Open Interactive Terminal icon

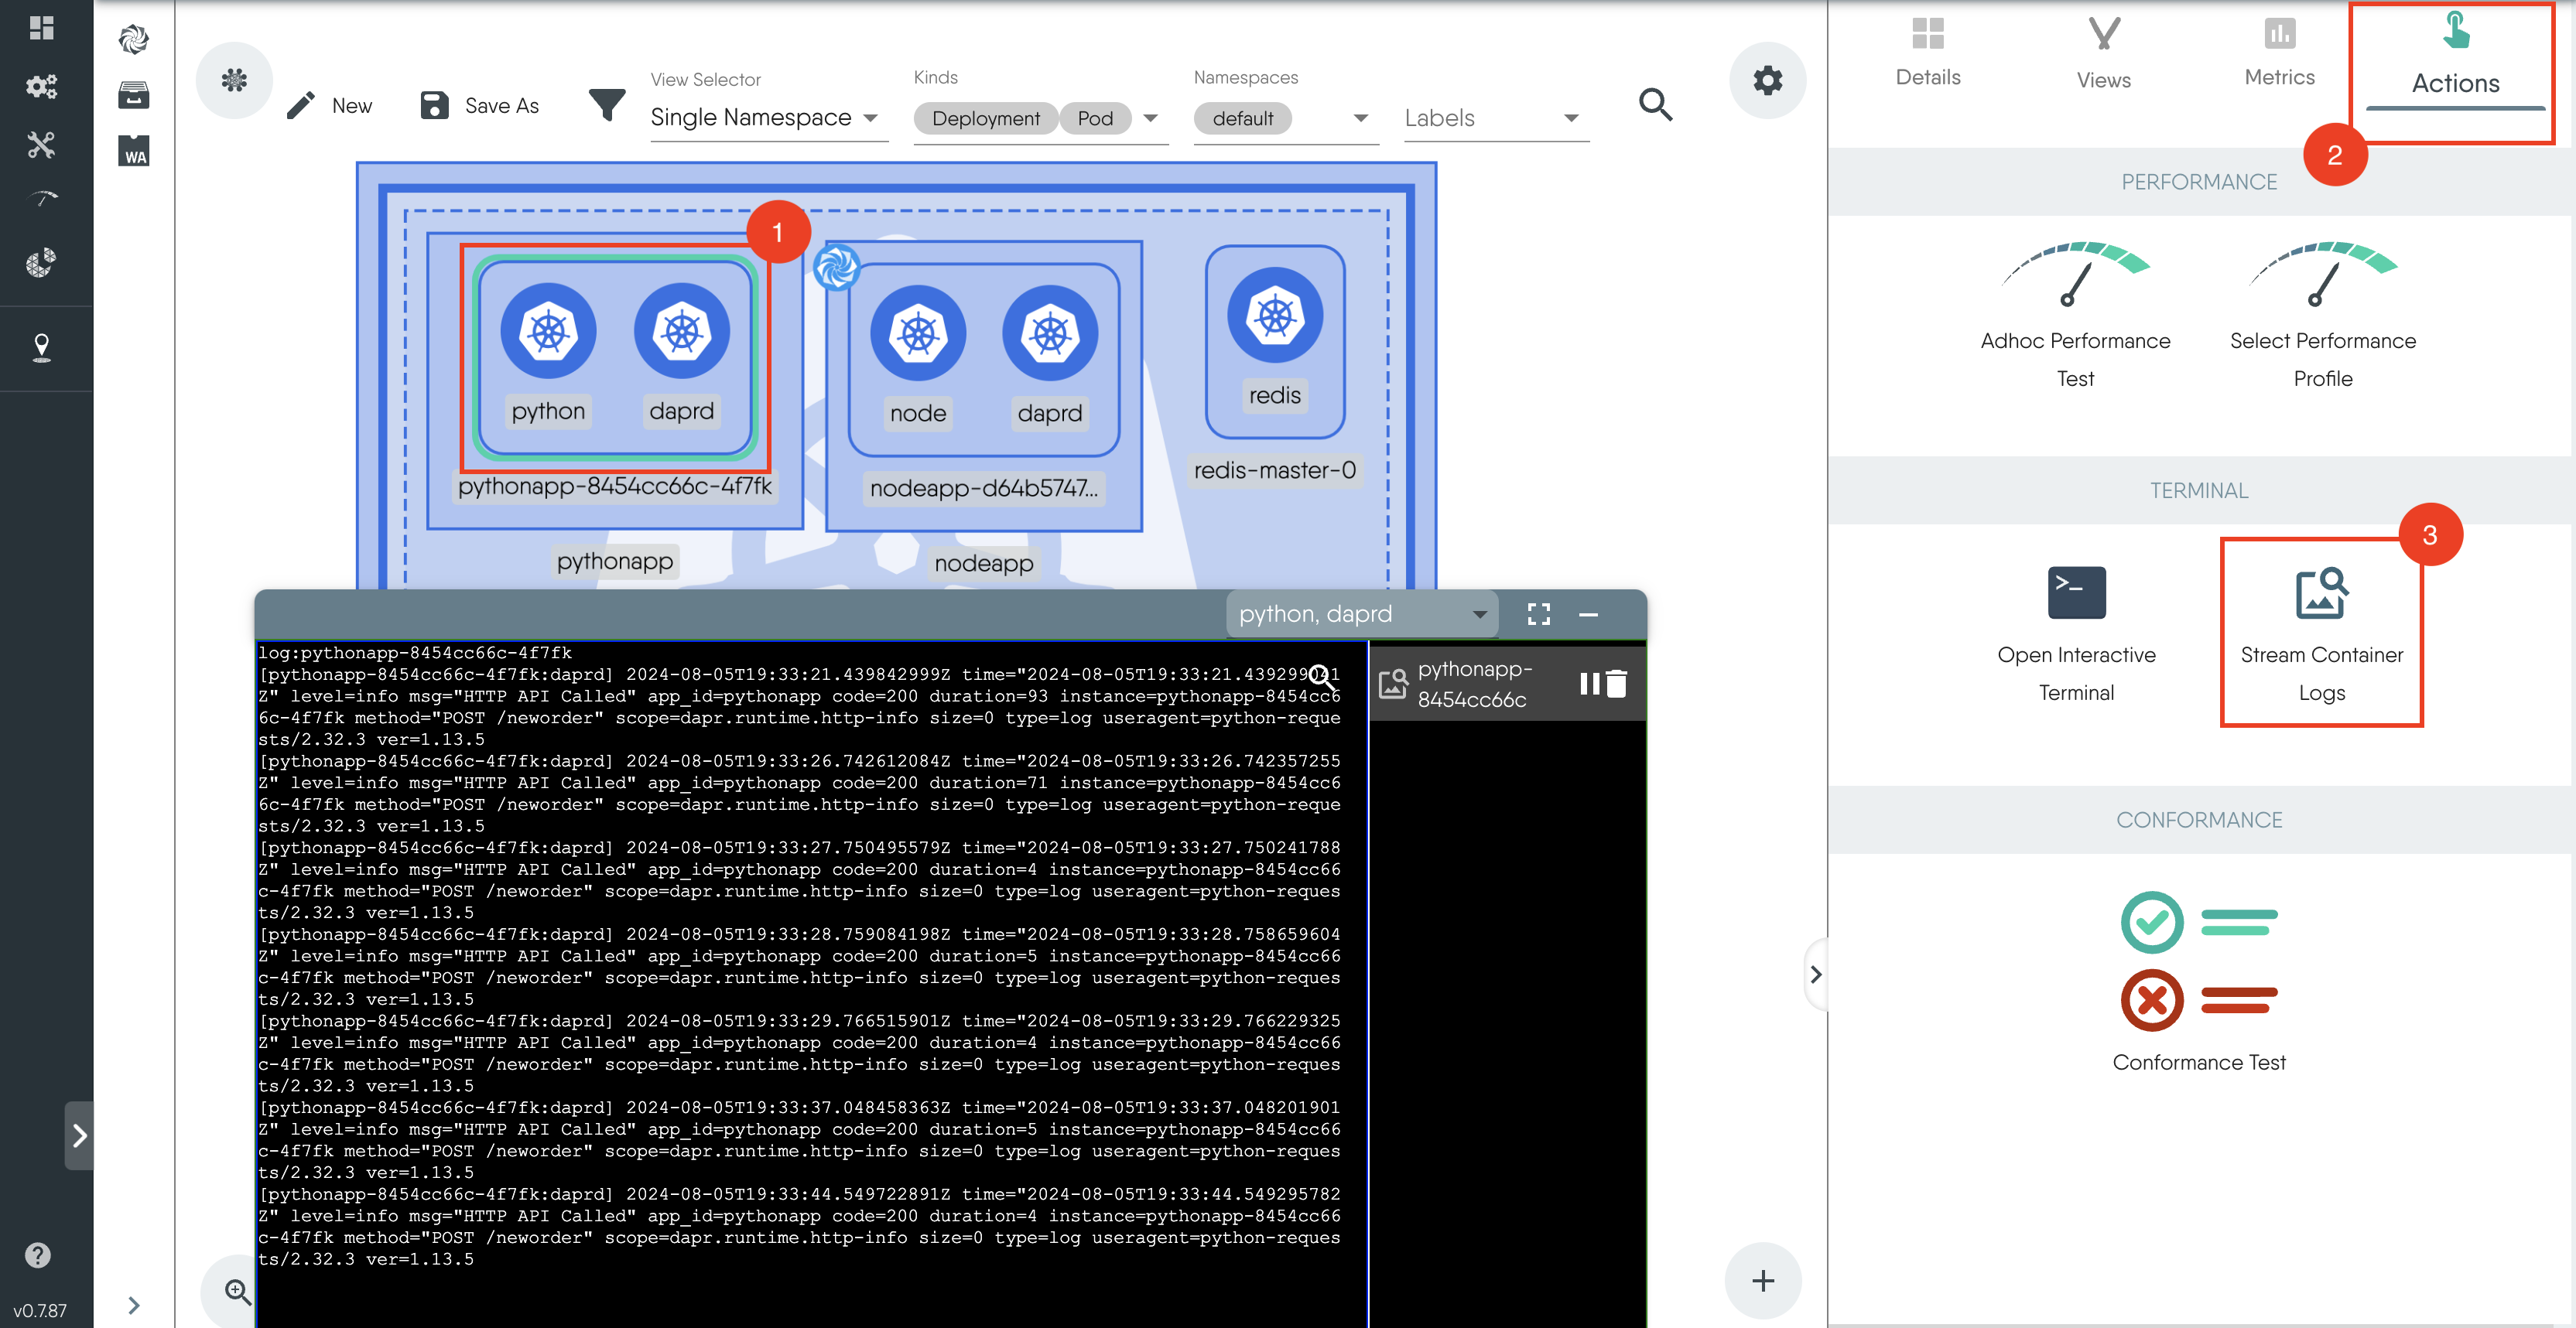(2075, 592)
